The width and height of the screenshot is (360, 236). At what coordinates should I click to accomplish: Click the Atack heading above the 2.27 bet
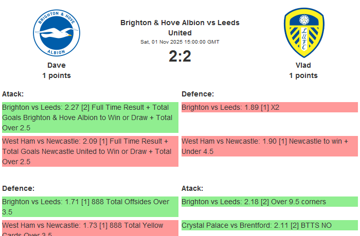tap(13, 94)
